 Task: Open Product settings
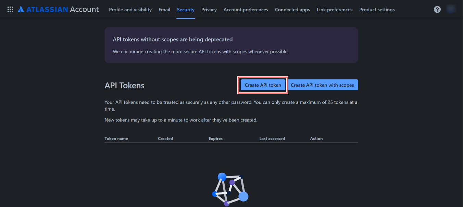377,10
